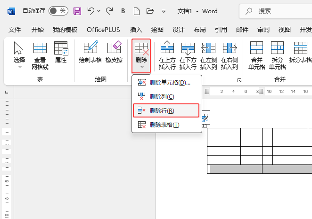
Task: Open the 选择 dropdown in table group
Action: 19,55
